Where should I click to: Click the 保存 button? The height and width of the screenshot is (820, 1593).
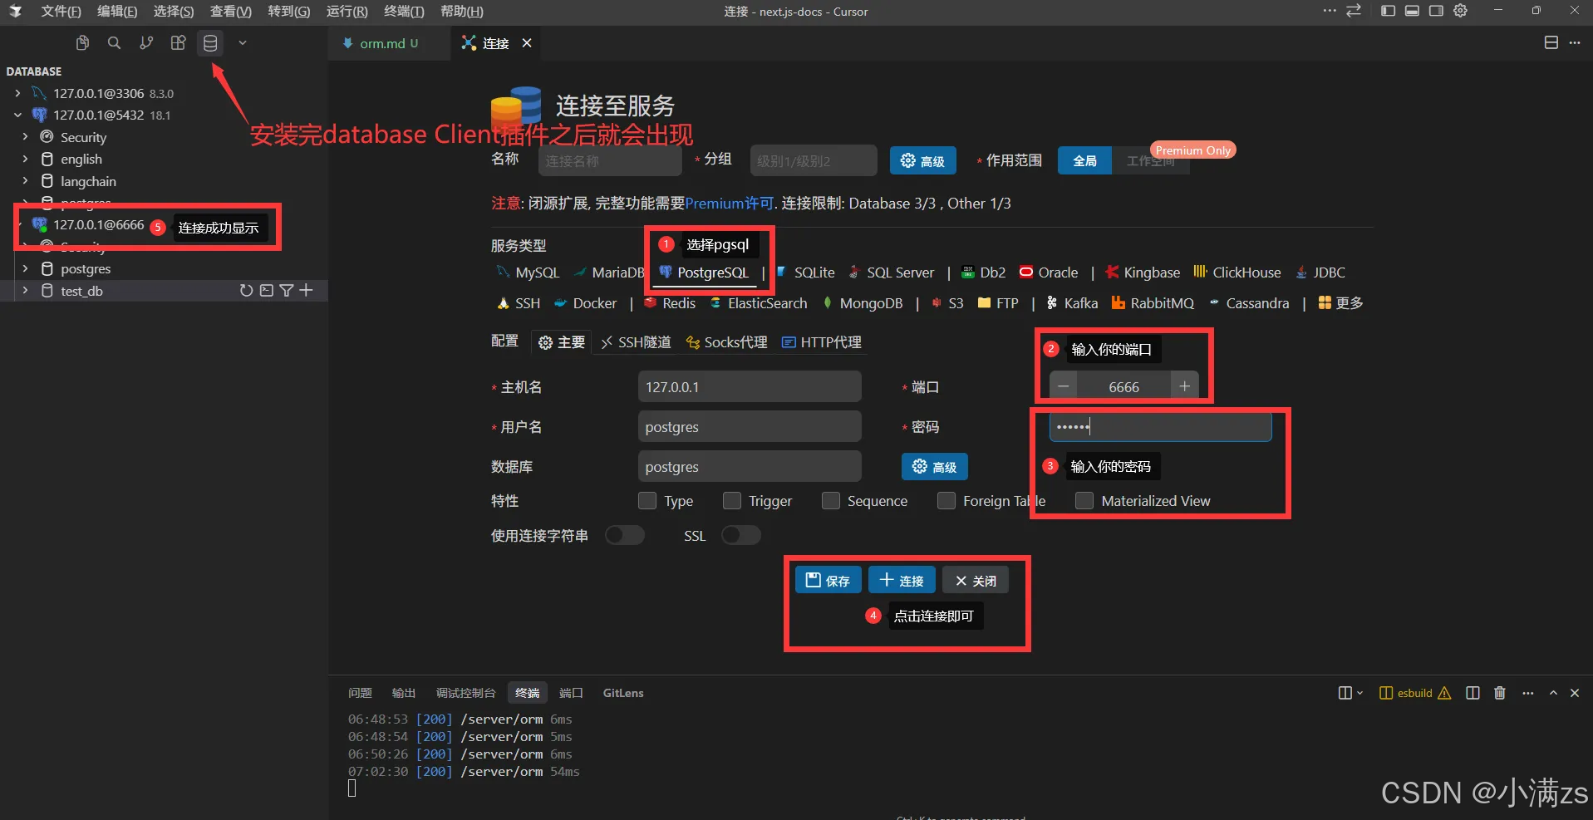(828, 580)
